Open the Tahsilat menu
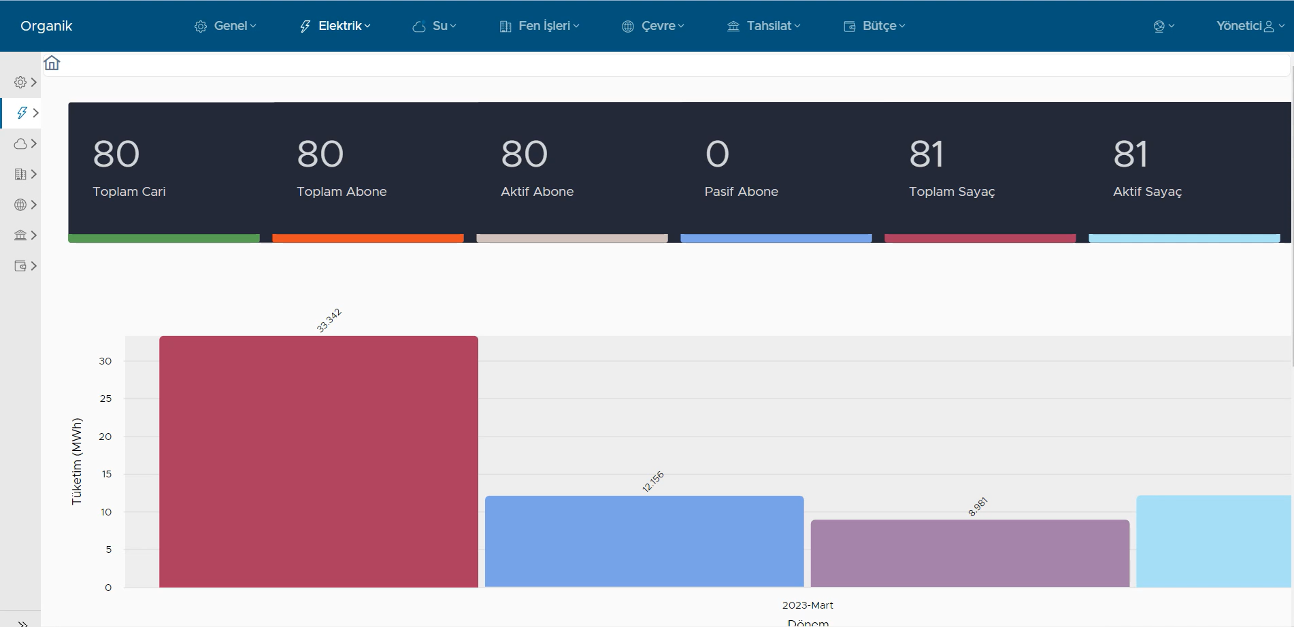 tap(764, 26)
